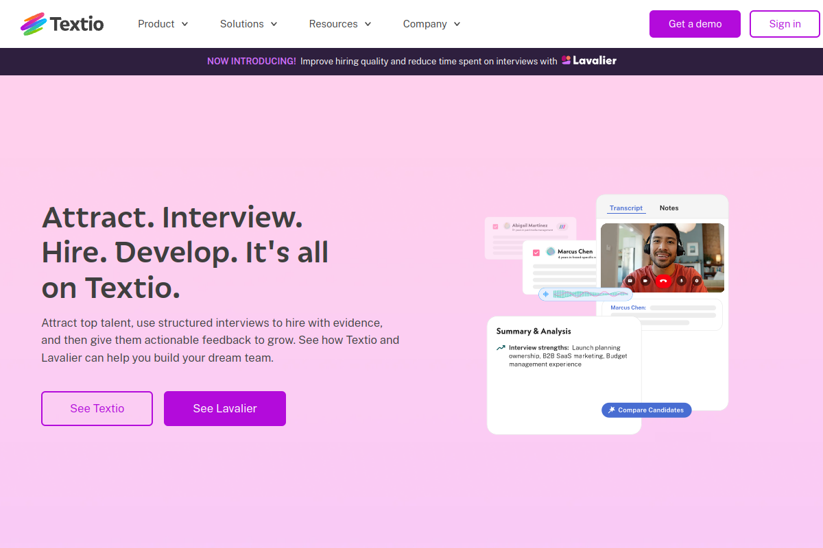Click the Textio logo in header
Viewport: 823px width, 548px height.
click(62, 24)
